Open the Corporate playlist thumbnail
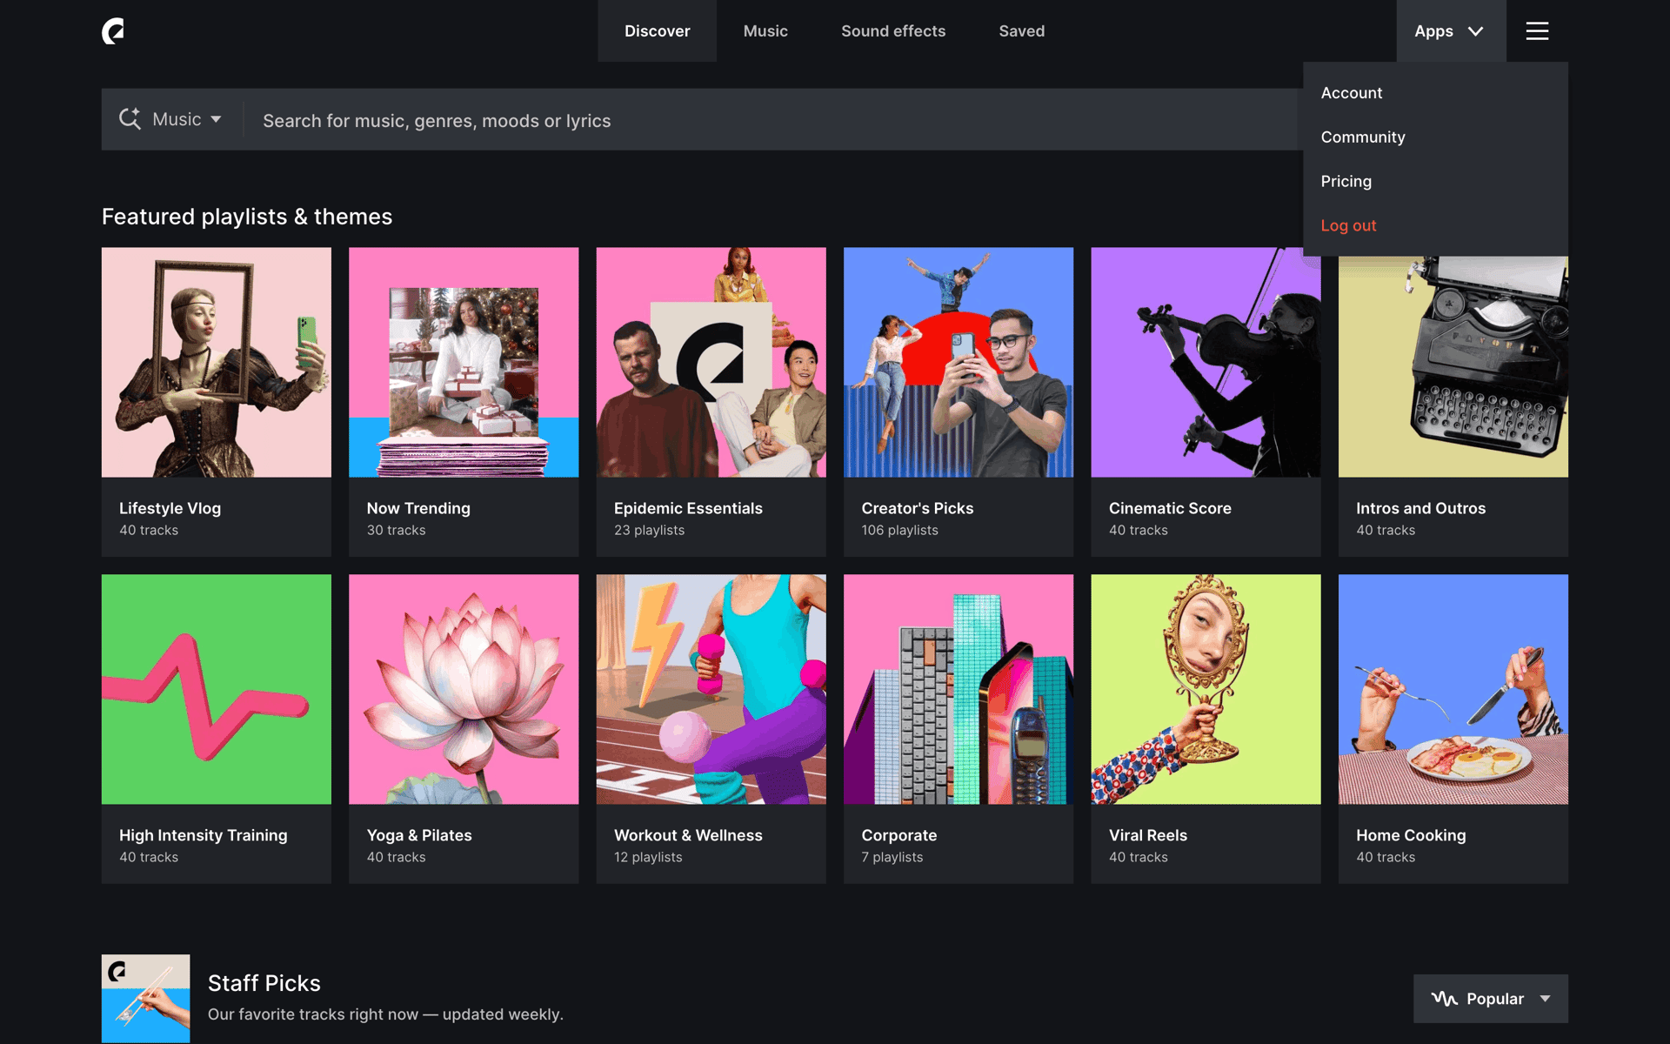1670x1044 pixels. (959, 689)
